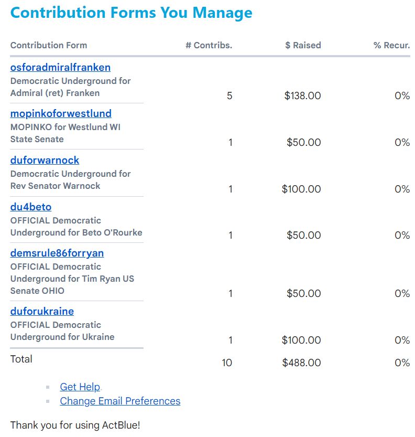Open the osforadmiralfranken contribution form link
The height and width of the screenshot is (437, 415).
(60, 68)
